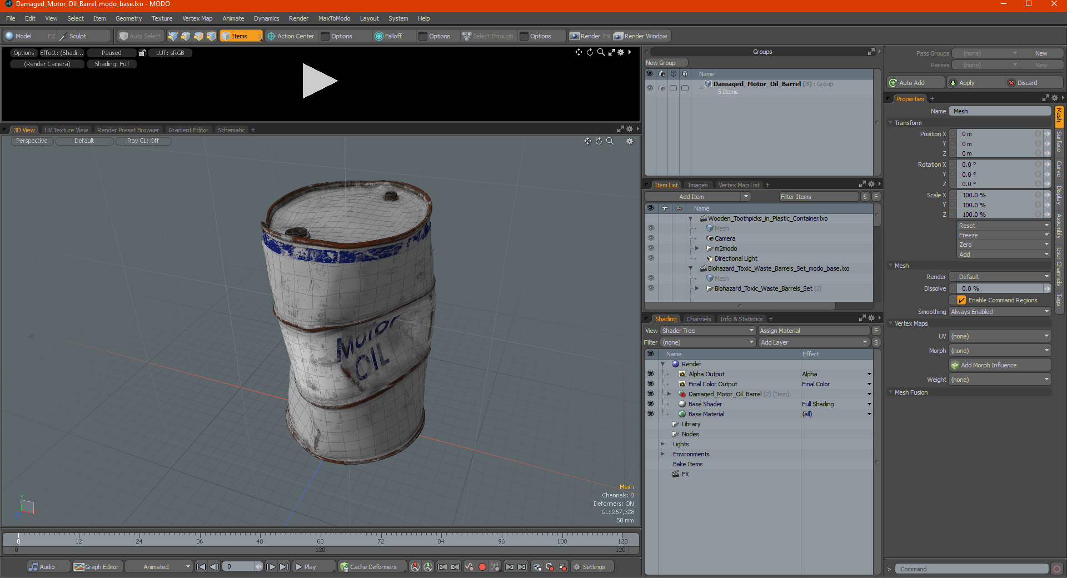Toggle Final Color Output layer visibility

tap(650, 384)
